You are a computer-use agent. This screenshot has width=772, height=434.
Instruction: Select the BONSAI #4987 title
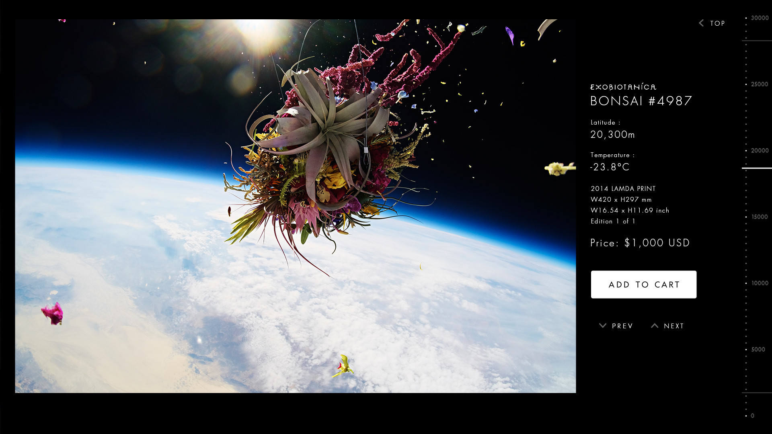641,101
